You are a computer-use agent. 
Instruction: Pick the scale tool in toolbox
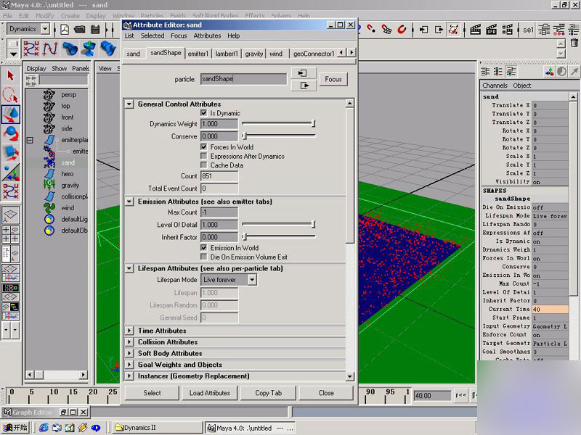click(10, 153)
